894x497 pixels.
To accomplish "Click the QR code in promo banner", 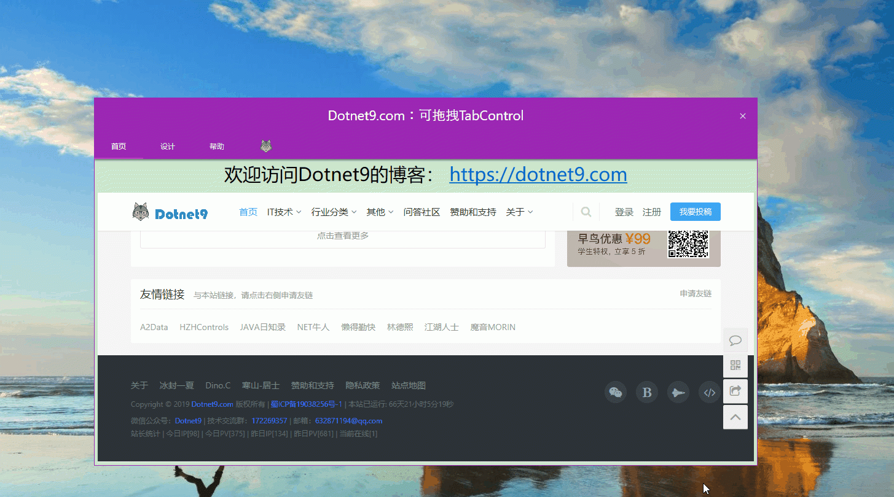I will [x=688, y=244].
